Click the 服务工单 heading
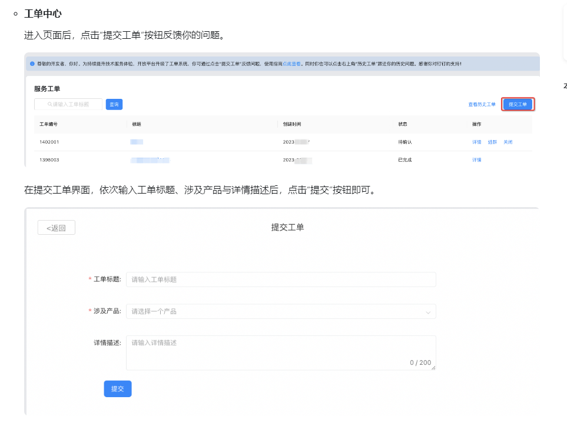This screenshot has width=567, height=436. [x=47, y=89]
